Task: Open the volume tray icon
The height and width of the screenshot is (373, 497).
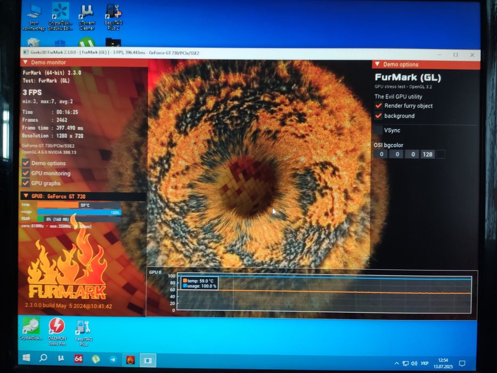Action: [414, 363]
